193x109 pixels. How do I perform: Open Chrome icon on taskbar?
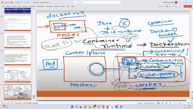tap(94, 106)
